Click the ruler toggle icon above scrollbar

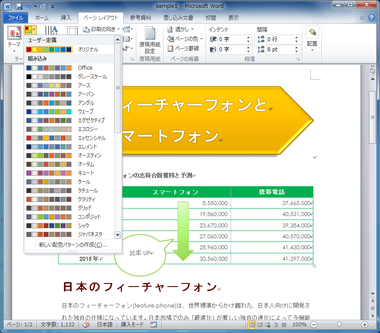point(373,71)
